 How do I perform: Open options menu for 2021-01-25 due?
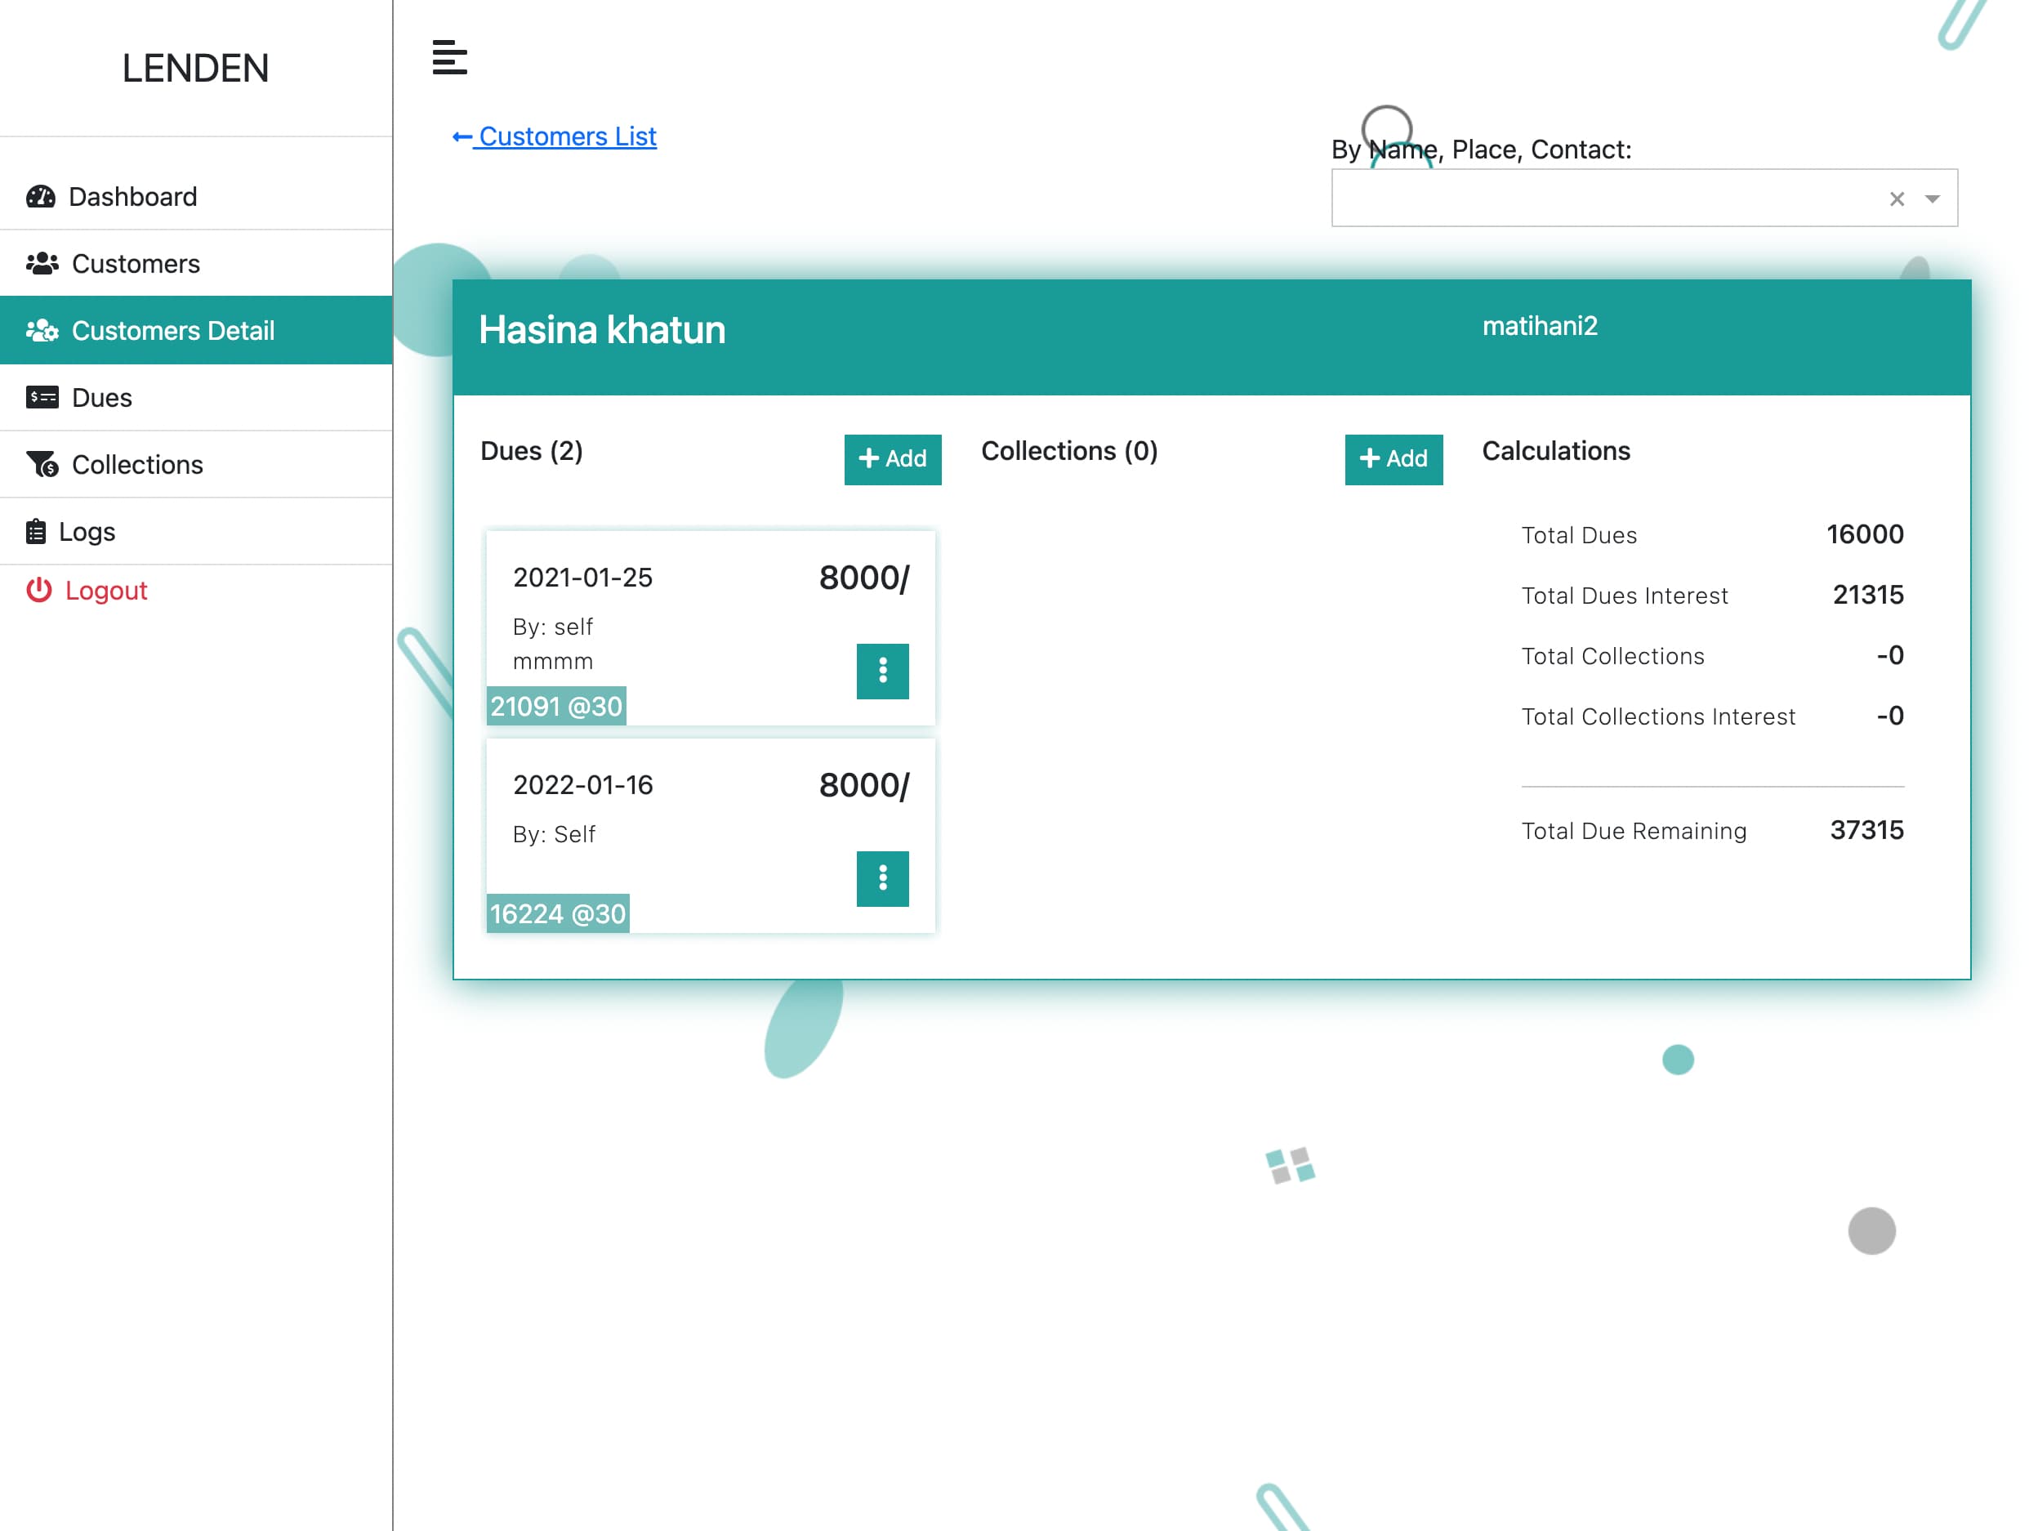click(881, 671)
